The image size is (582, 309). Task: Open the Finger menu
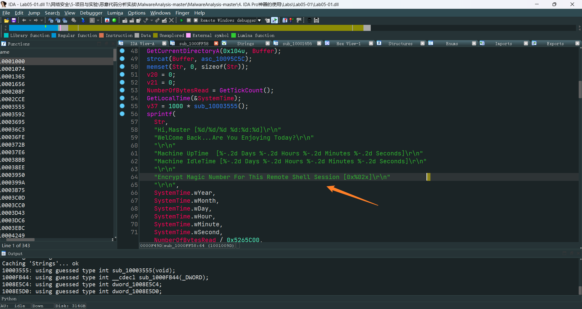[x=182, y=13]
